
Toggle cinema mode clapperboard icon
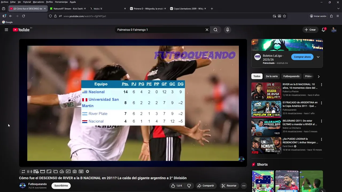tap(42, 171)
